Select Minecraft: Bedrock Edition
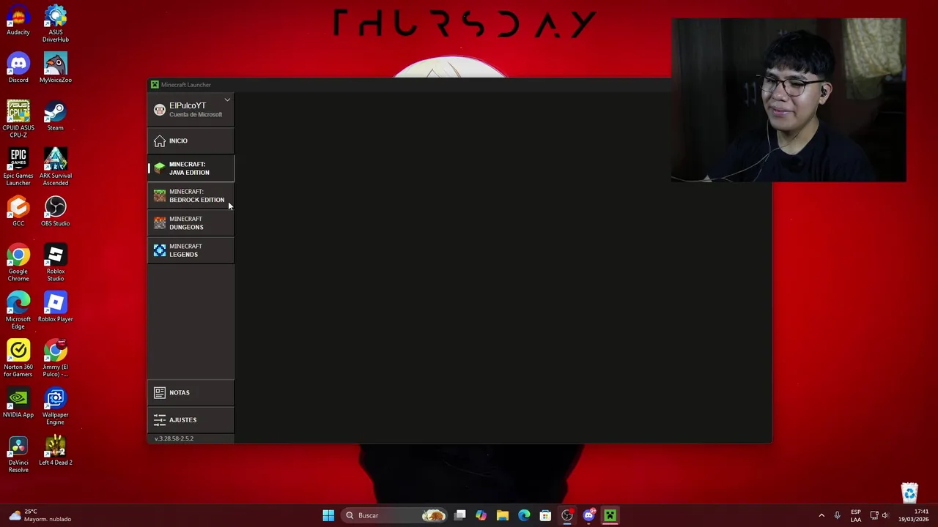 [x=191, y=195]
